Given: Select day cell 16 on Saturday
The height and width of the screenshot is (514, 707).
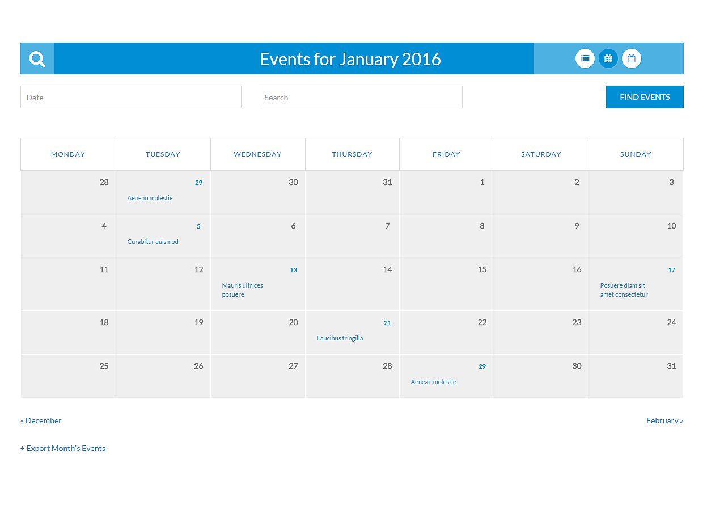Looking at the screenshot, I should 541,284.
